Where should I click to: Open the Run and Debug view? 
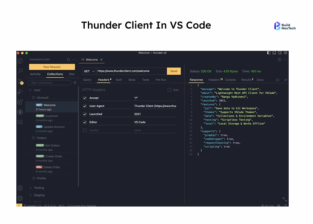point(20,92)
